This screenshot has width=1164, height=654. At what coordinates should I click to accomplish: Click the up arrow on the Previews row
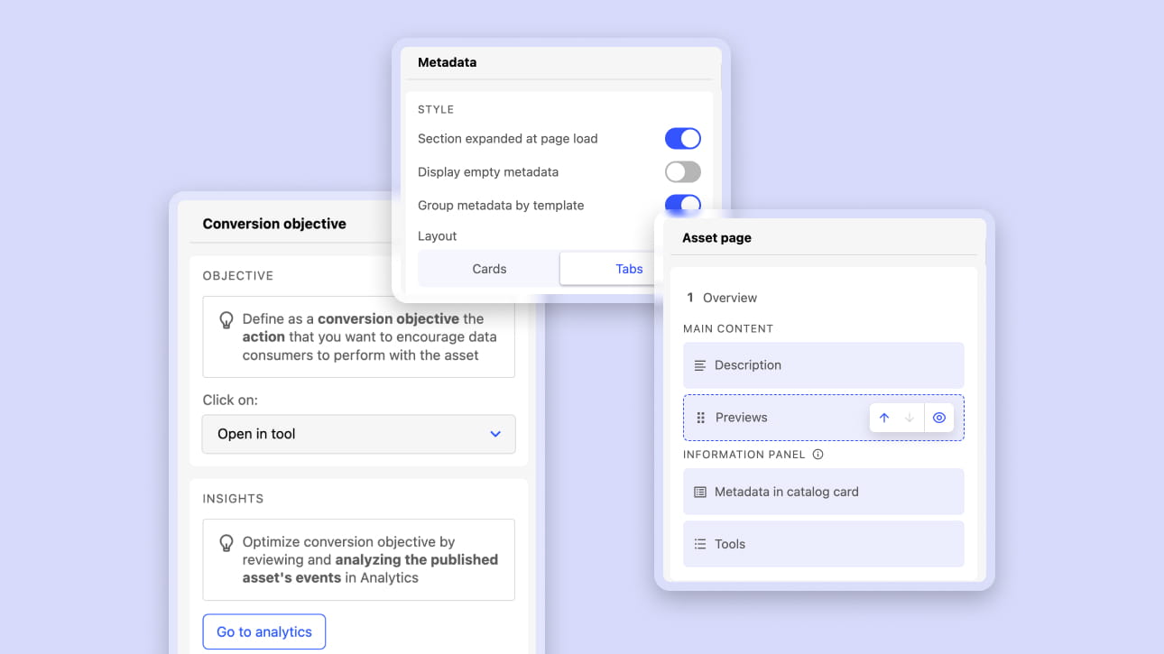(x=884, y=418)
